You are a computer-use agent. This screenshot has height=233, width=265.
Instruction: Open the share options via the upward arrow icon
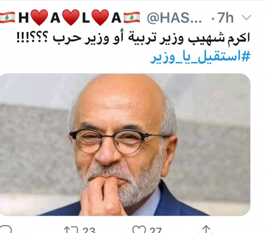coord(206,229)
